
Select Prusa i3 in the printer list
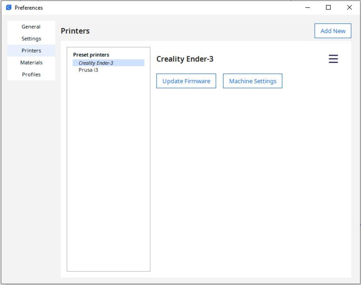pyautogui.click(x=109, y=70)
